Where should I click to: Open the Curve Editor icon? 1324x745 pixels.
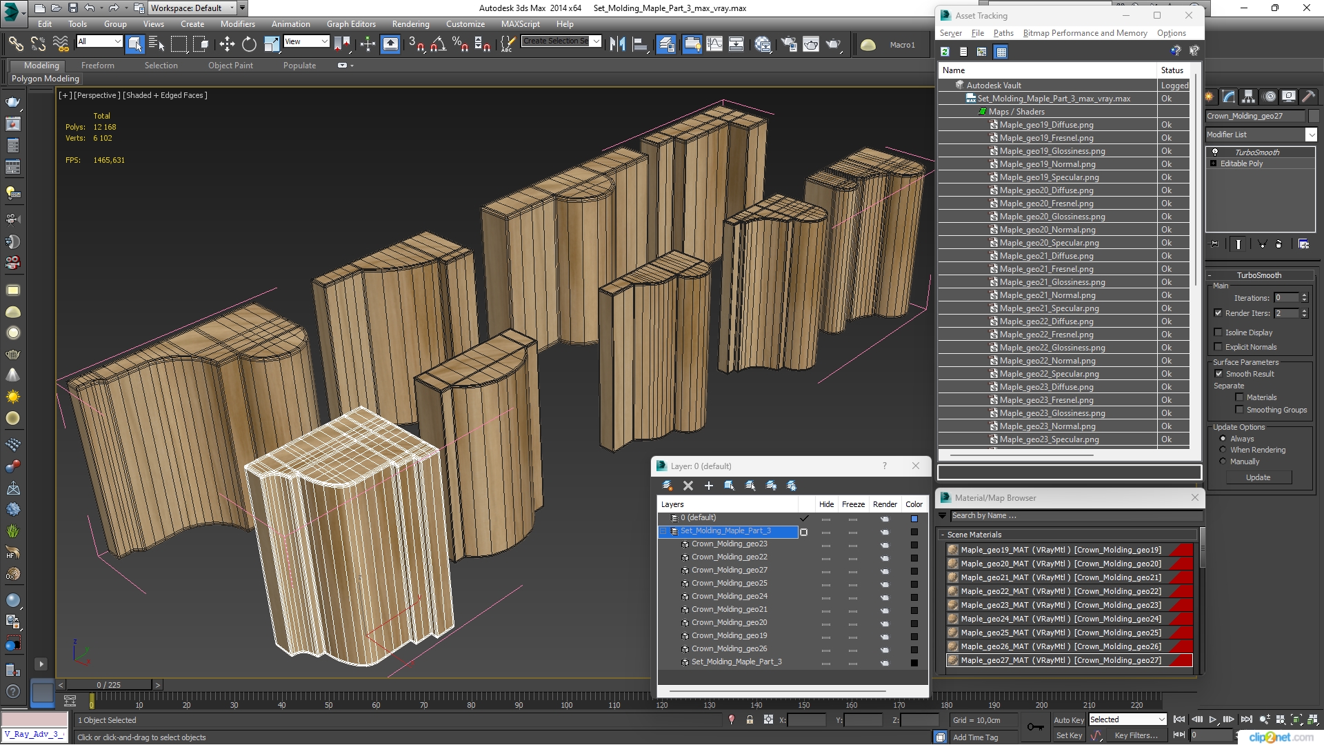pyautogui.click(x=714, y=44)
